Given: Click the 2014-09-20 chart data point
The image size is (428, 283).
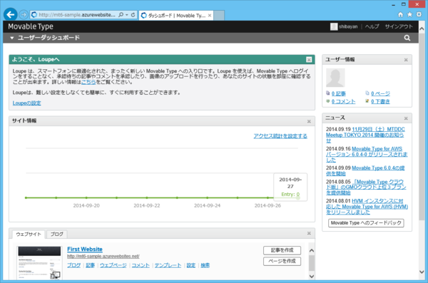Looking at the screenshot, I should click(86, 197).
